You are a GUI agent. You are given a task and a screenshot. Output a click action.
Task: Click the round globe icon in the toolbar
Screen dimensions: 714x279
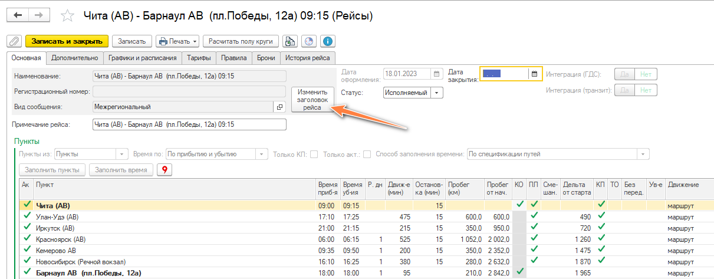tap(308, 41)
